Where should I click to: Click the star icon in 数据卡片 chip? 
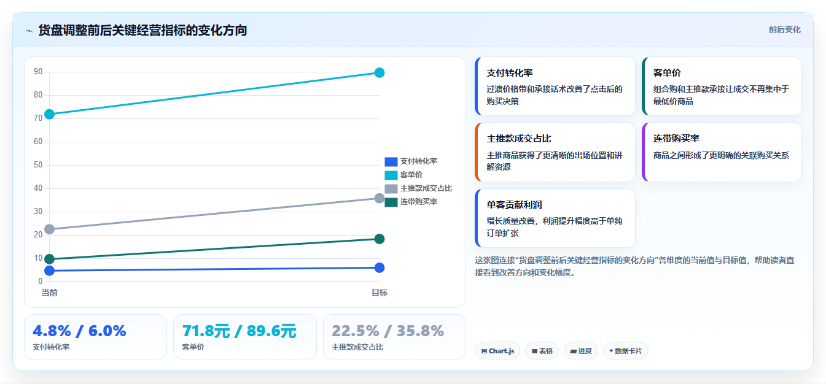coord(611,351)
